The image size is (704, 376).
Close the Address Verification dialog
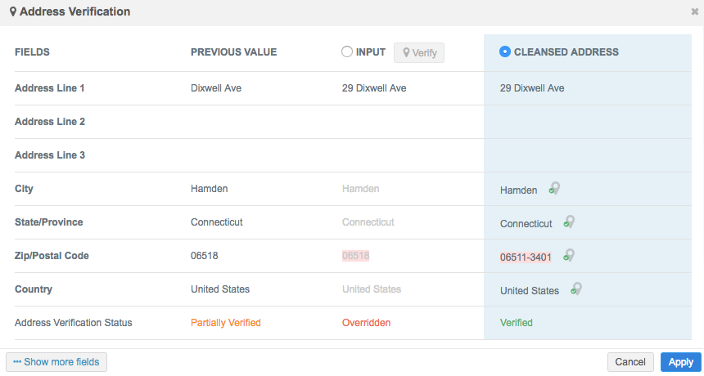(695, 12)
